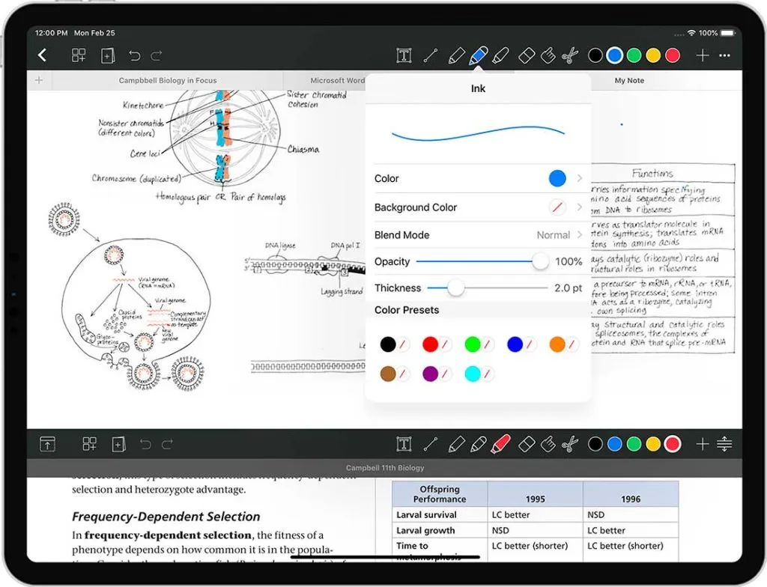
Task: Tap the undo arrow in the top toolbar
Action: (x=134, y=55)
